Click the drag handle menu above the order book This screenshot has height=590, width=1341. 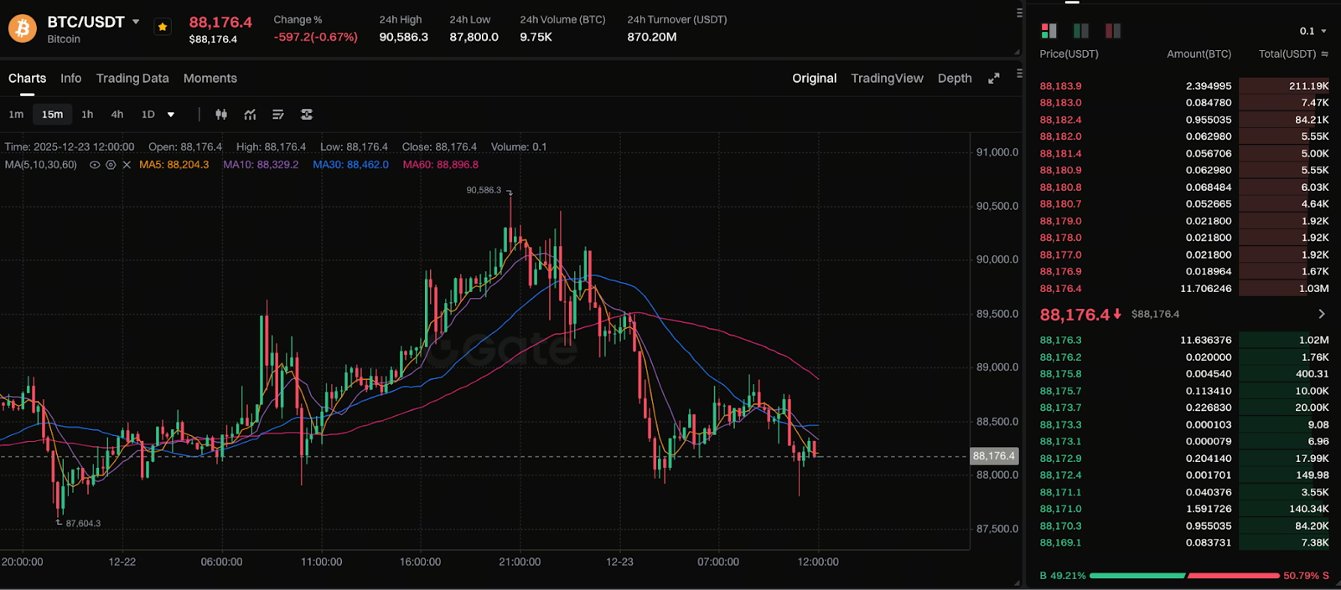coord(1019,13)
